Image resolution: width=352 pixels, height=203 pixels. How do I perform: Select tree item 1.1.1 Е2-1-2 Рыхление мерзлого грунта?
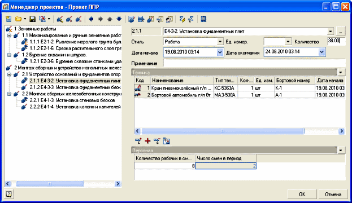(76, 42)
